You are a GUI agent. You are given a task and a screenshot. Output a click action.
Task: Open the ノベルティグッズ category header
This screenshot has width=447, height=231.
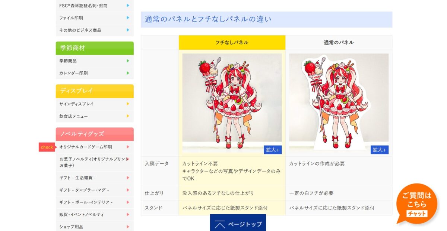pyautogui.click(x=95, y=134)
